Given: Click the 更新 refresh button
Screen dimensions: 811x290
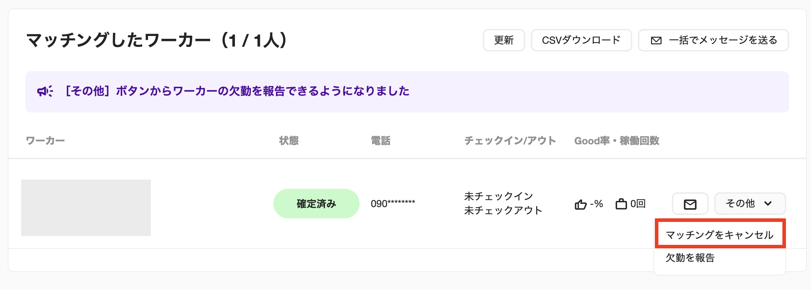Looking at the screenshot, I should tap(504, 40).
